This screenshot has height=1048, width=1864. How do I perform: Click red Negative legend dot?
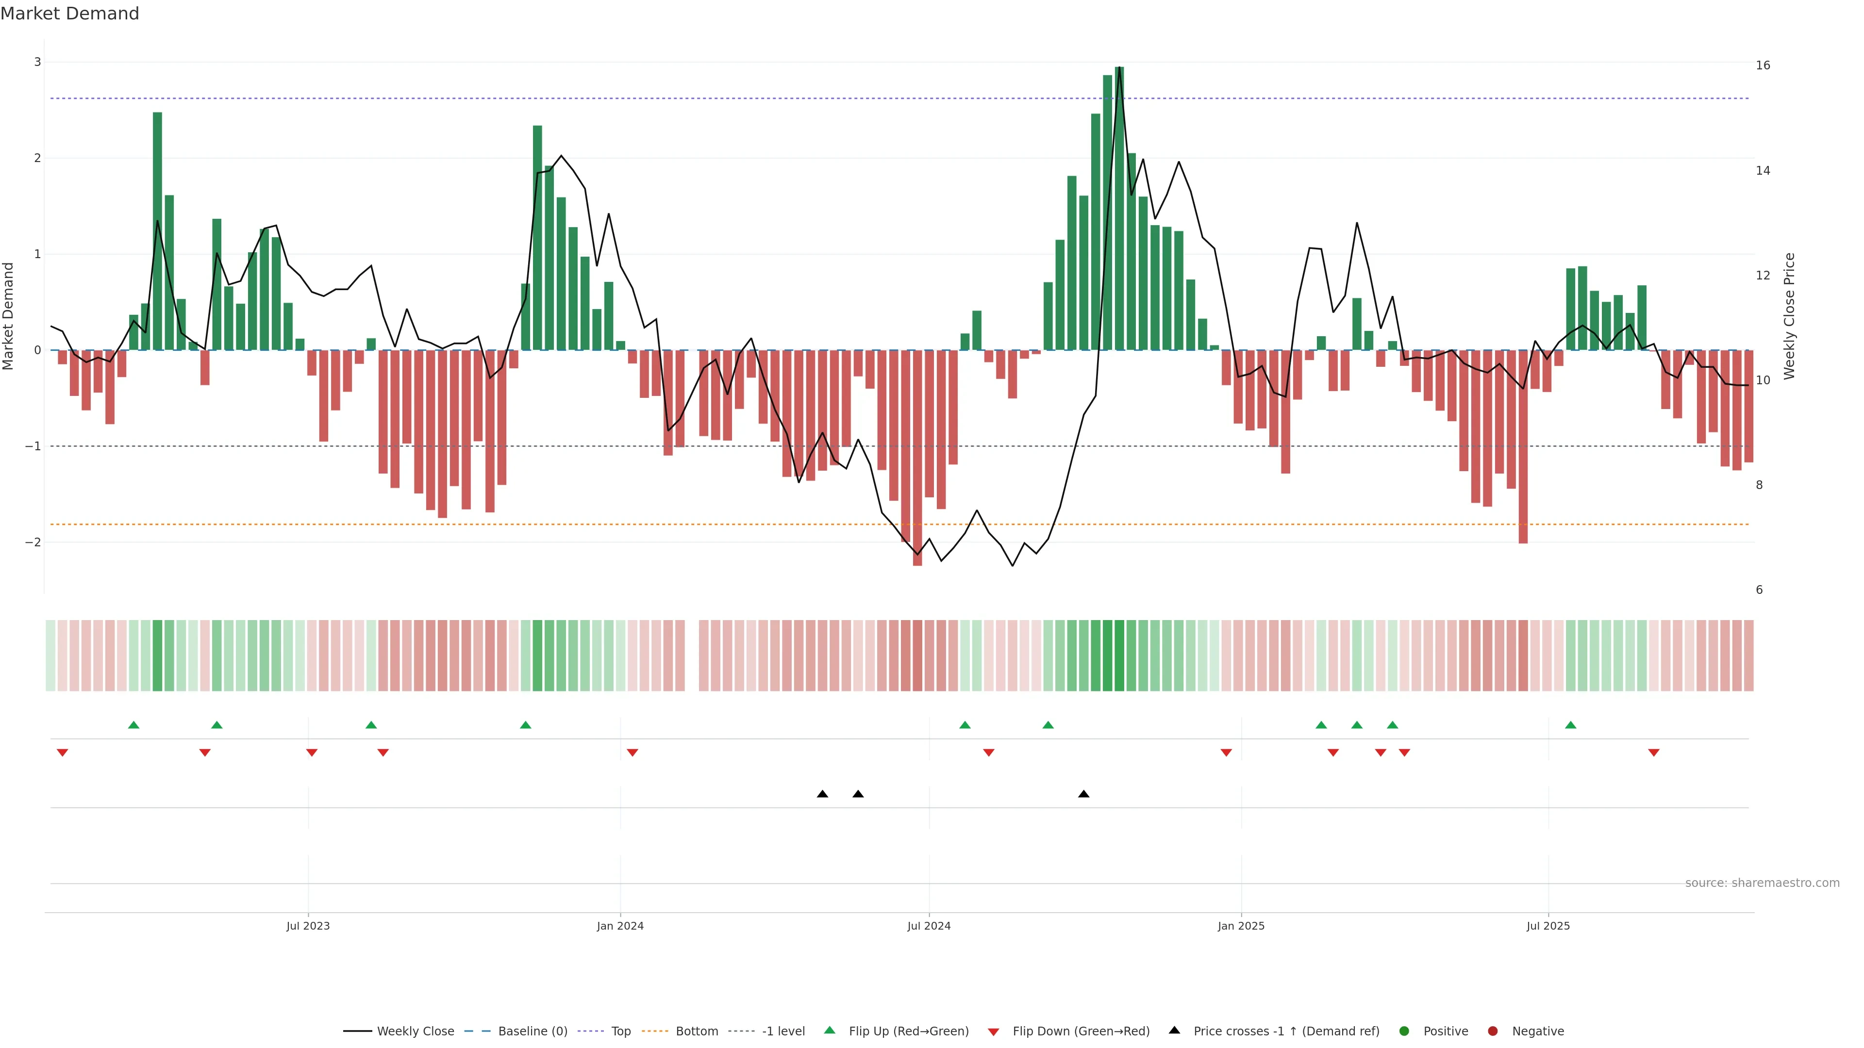(x=1493, y=1032)
